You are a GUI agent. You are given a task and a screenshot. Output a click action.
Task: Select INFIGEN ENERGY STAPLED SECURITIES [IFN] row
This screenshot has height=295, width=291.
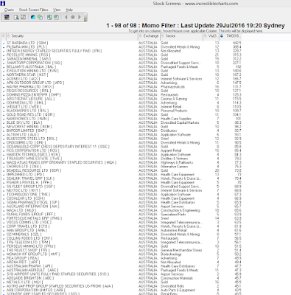[x=122, y=51]
